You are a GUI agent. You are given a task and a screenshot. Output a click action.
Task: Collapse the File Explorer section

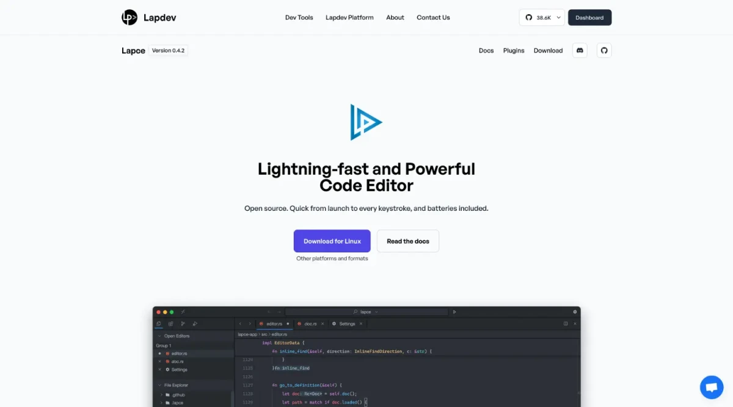click(x=160, y=385)
